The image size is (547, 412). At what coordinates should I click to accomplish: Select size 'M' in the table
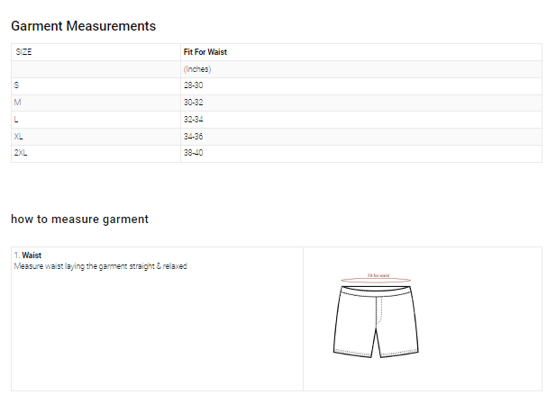pyautogui.click(x=18, y=103)
